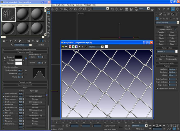Click the Circostante black color swatch
Screen dimensions: 180x131
coord(19,57)
